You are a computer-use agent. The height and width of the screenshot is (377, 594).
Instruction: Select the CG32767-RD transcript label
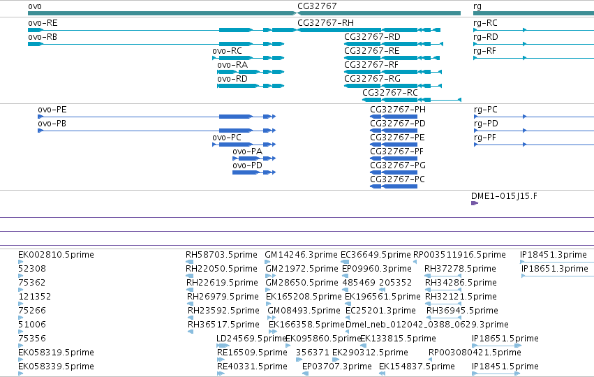(373, 37)
